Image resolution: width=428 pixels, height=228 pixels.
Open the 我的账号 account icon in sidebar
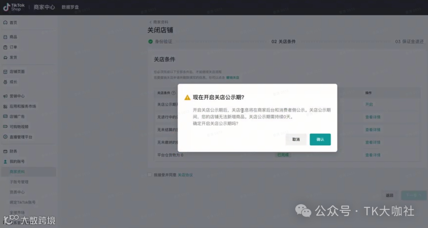tap(5, 161)
